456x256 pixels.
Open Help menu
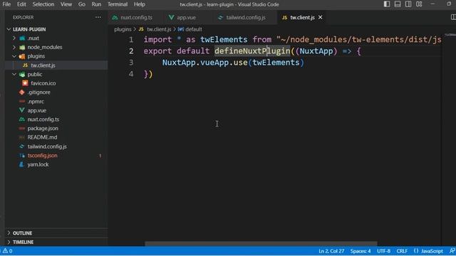[x=140, y=4]
